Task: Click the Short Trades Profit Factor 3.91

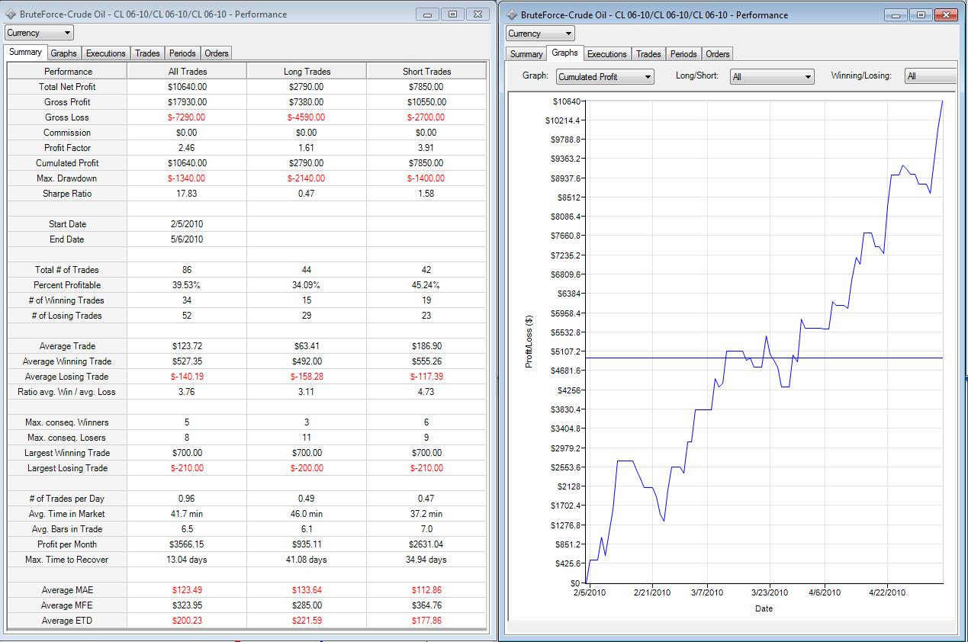Action: point(426,148)
